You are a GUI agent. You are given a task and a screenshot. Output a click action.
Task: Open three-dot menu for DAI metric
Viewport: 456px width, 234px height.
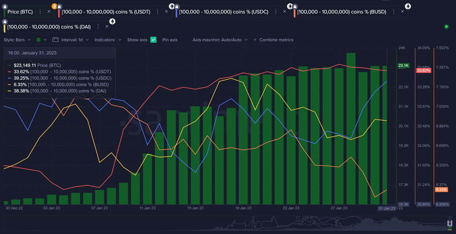coord(98,27)
